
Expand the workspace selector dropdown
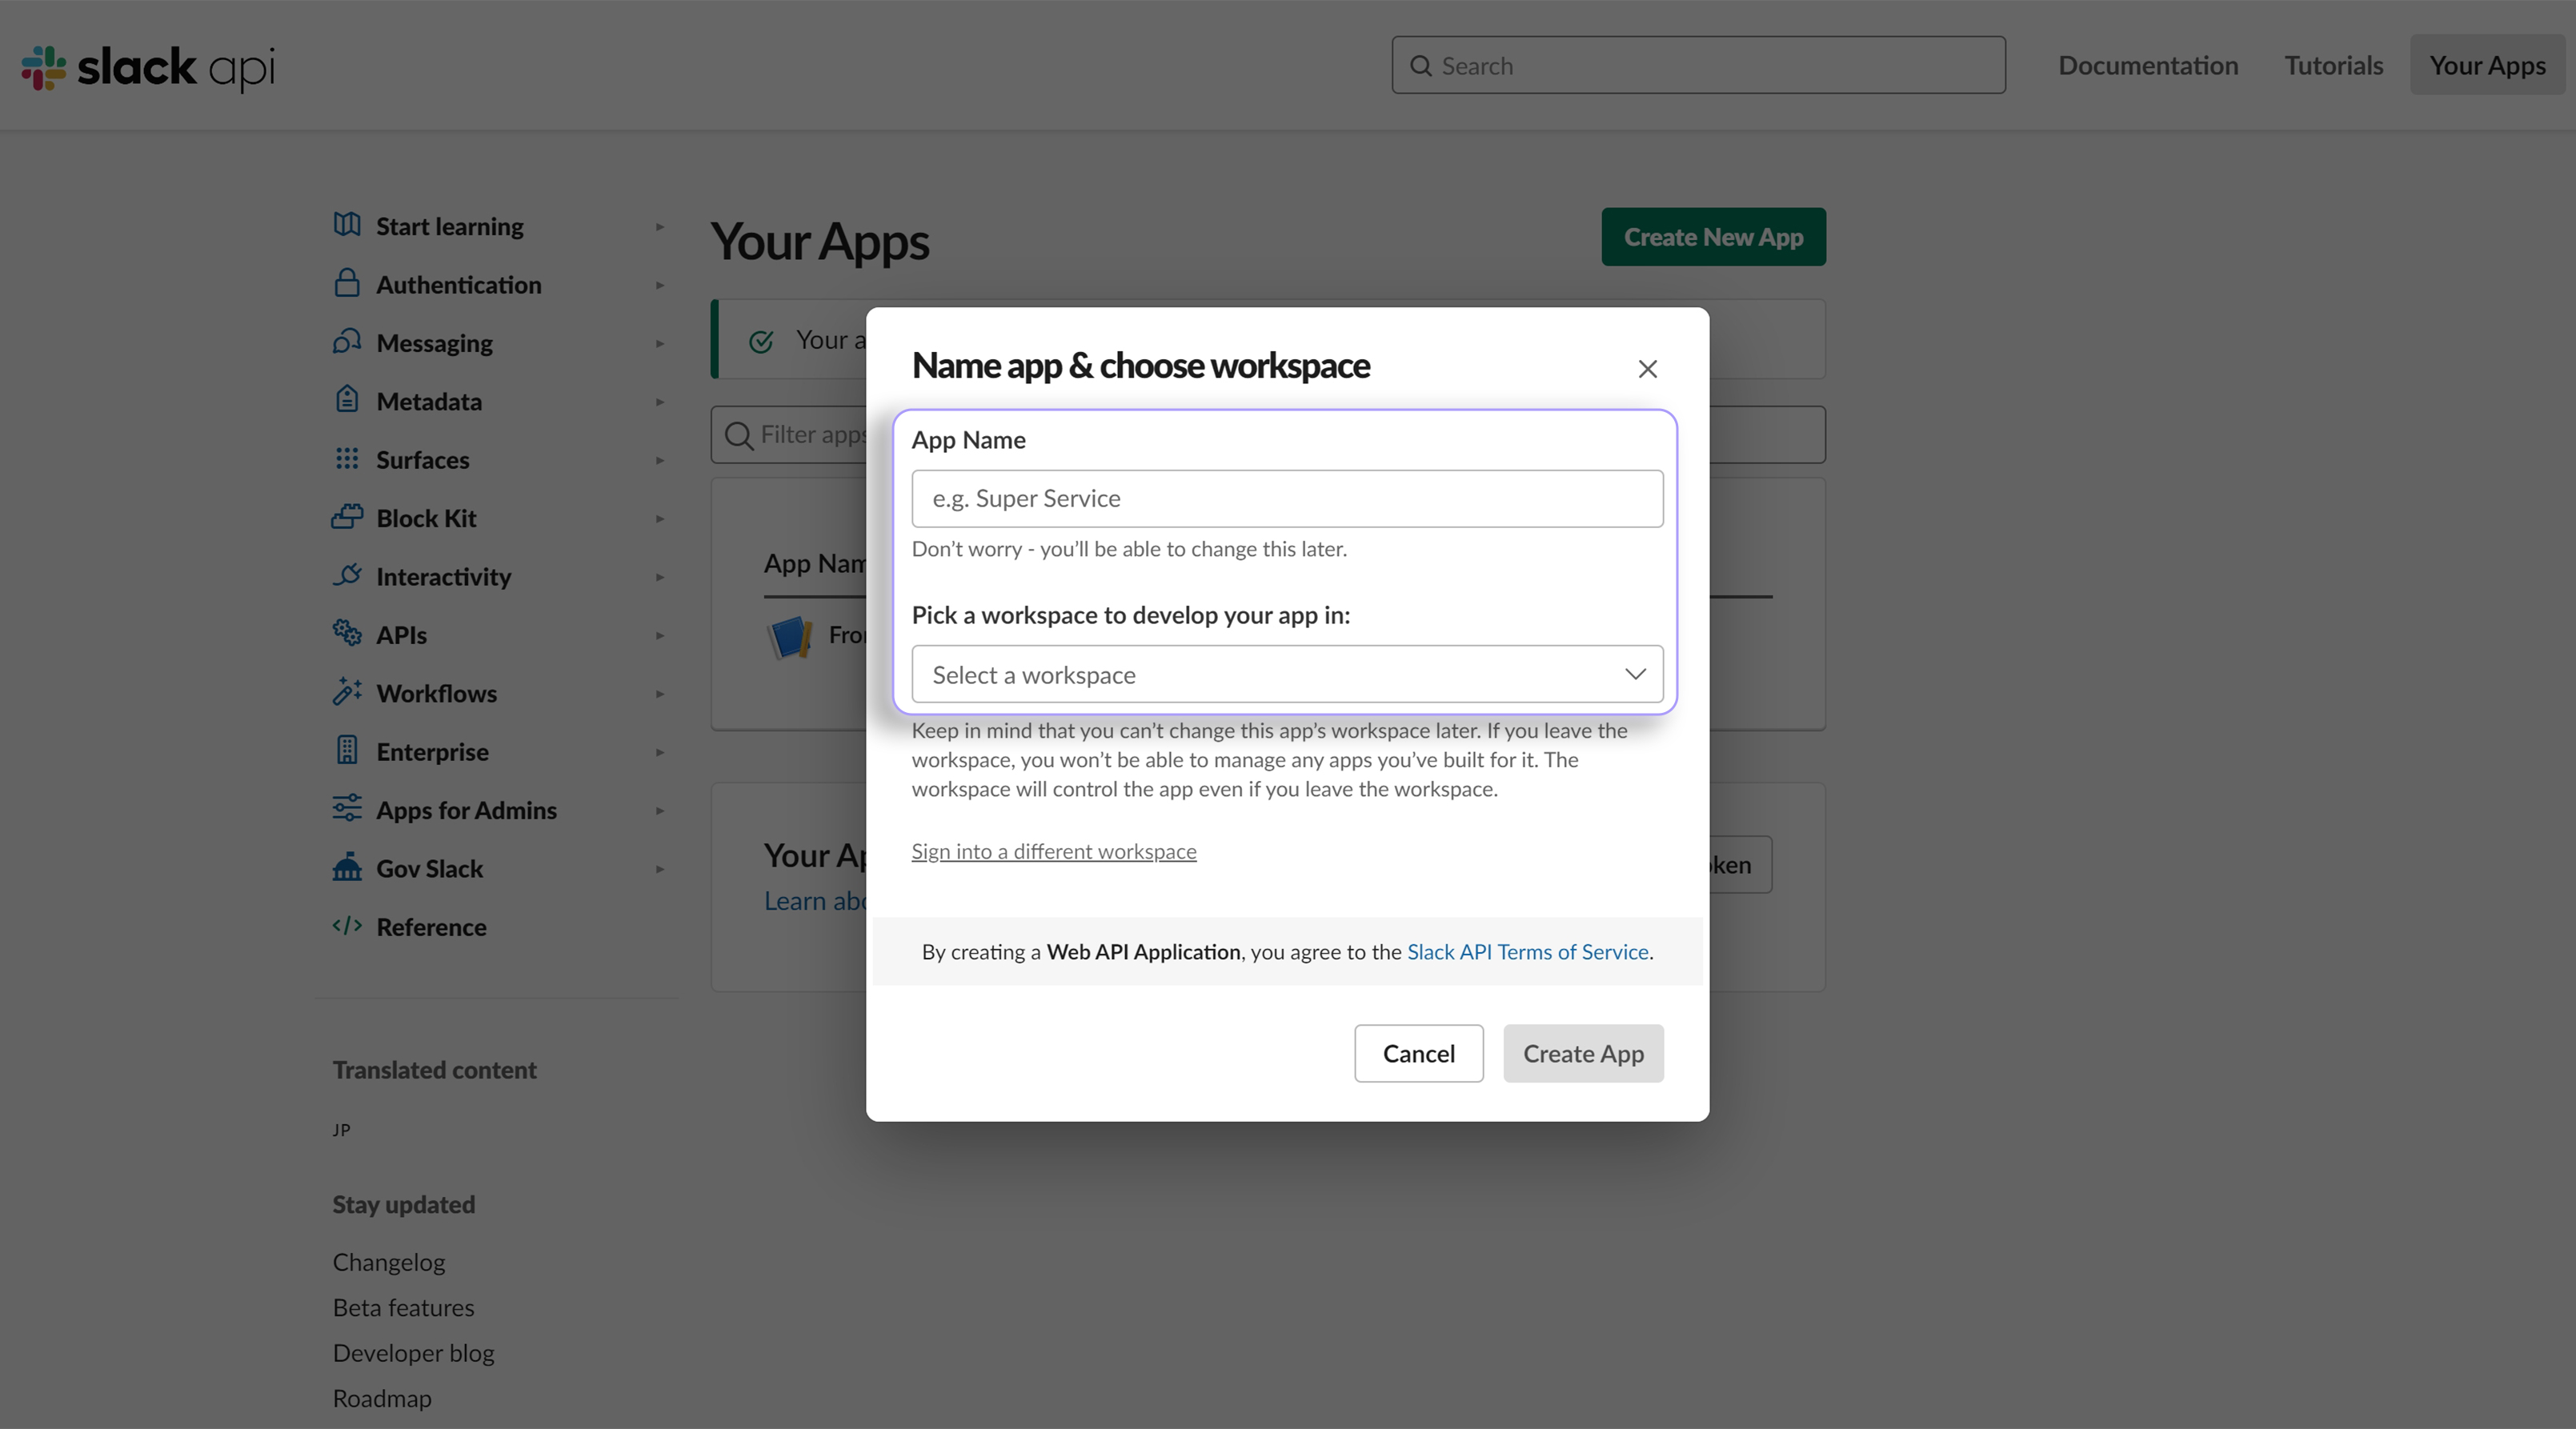[x=1286, y=672]
